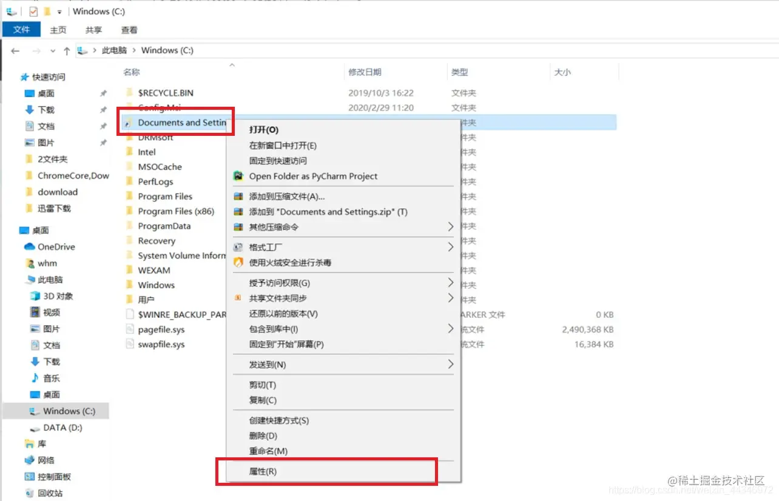Click the PyCharm icon in context menu

point(238,176)
